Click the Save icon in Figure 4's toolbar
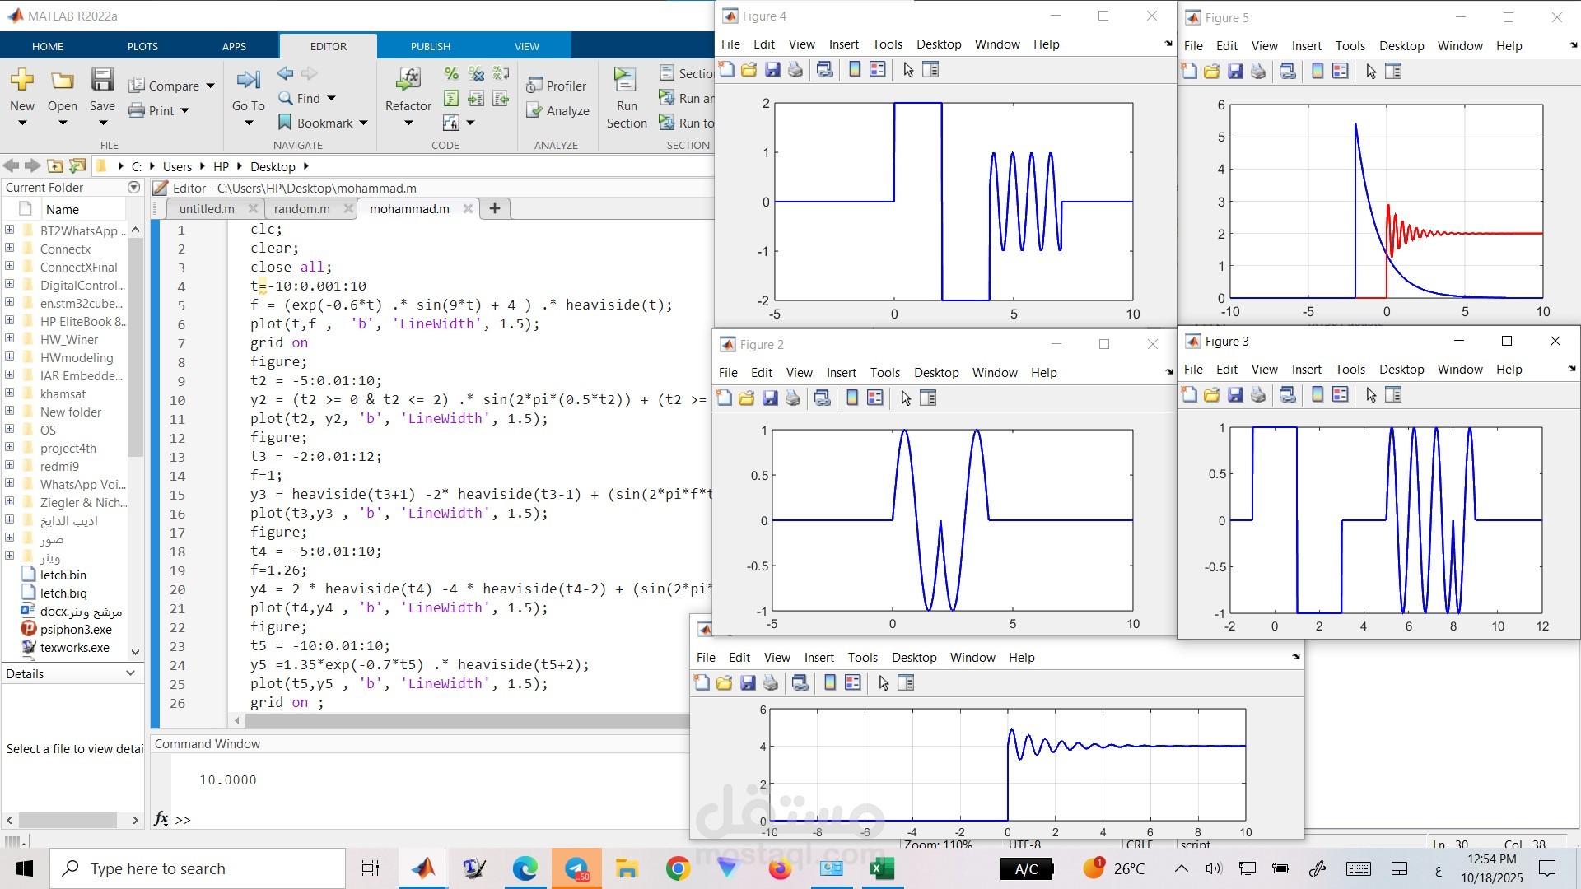This screenshot has width=1581, height=889. (x=772, y=70)
